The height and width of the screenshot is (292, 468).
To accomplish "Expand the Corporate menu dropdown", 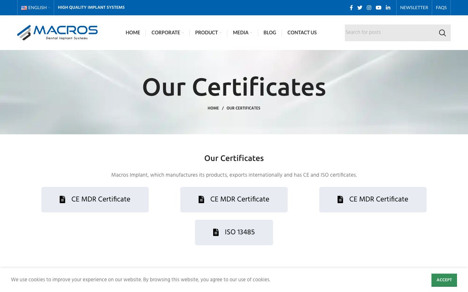I will click(167, 32).
